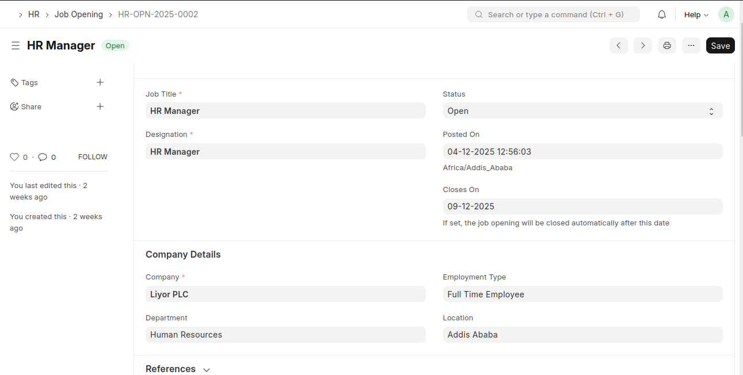Navigate to Job Opening breadcrumb
Viewport: 743px width, 375px height.
[x=79, y=14]
